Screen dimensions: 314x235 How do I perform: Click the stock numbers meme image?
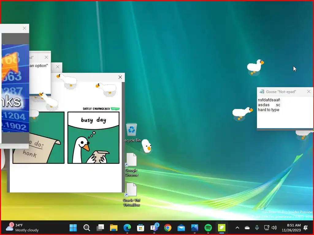tap(15, 88)
